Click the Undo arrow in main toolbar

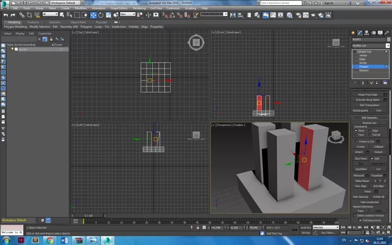6,15
